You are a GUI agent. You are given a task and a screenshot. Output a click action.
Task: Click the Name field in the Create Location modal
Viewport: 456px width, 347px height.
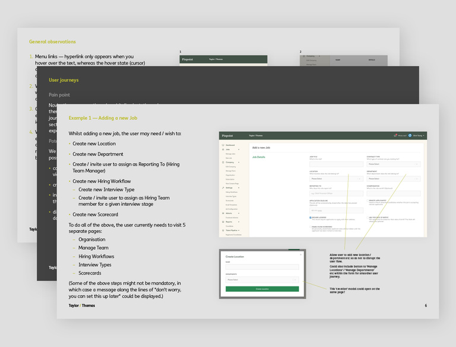(x=262, y=267)
